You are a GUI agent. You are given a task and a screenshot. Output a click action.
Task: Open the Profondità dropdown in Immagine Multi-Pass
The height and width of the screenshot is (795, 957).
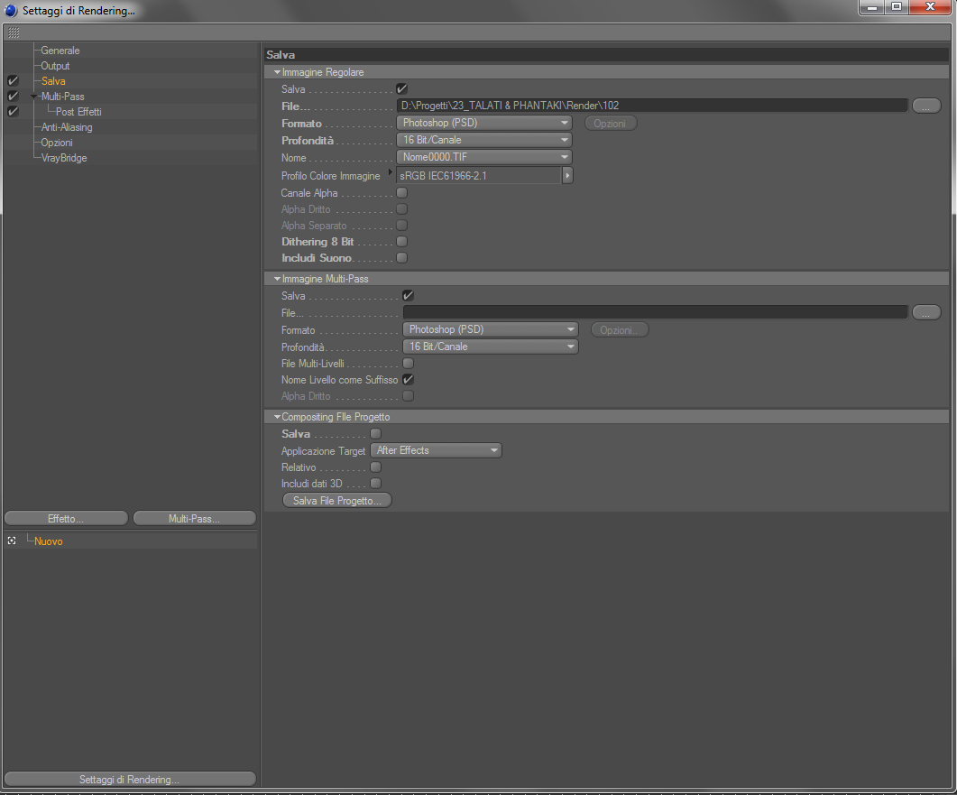pyautogui.click(x=490, y=347)
